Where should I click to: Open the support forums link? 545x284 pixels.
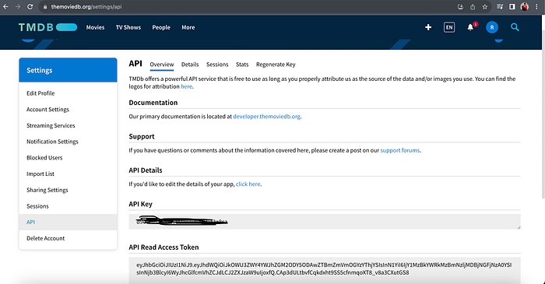coord(399,150)
